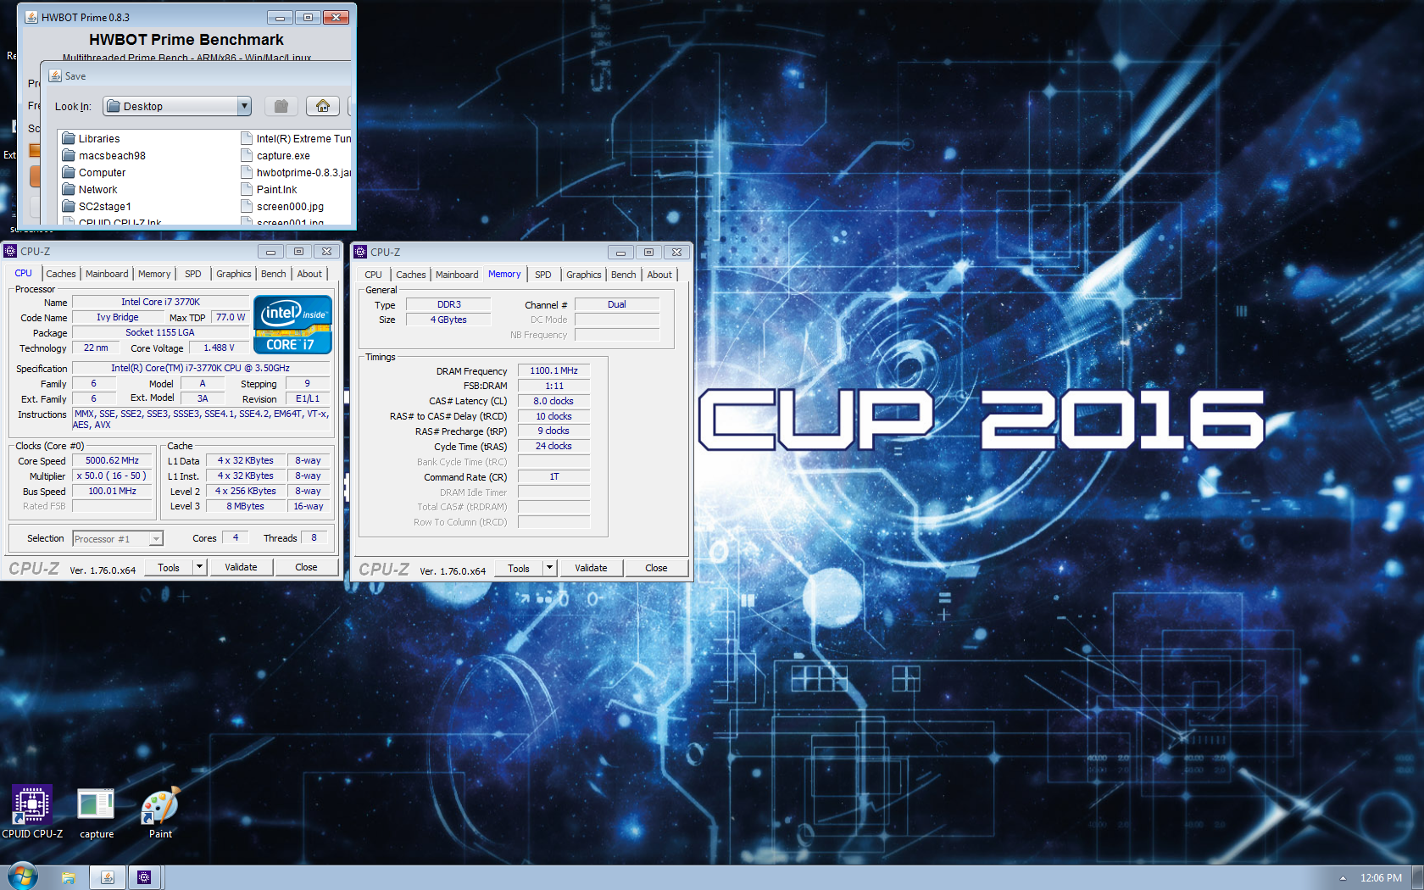Screen dimensions: 1424x890
Task: Expand Tools dropdown arrow in Memory CPU-Z
Action: click(x=550, y=568)
